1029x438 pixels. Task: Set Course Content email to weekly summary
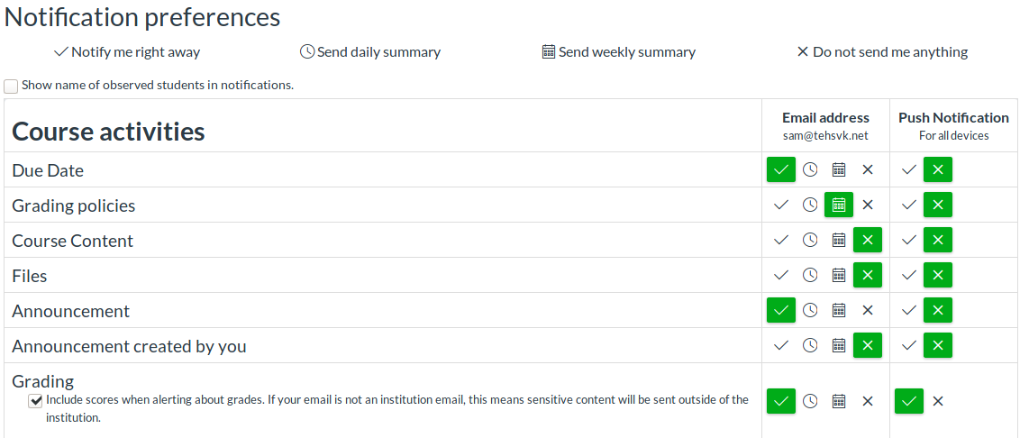(839, 240)
